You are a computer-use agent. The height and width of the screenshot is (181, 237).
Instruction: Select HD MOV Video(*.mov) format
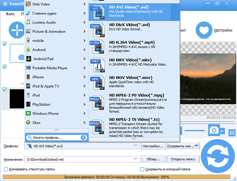[x=134, y=83]
